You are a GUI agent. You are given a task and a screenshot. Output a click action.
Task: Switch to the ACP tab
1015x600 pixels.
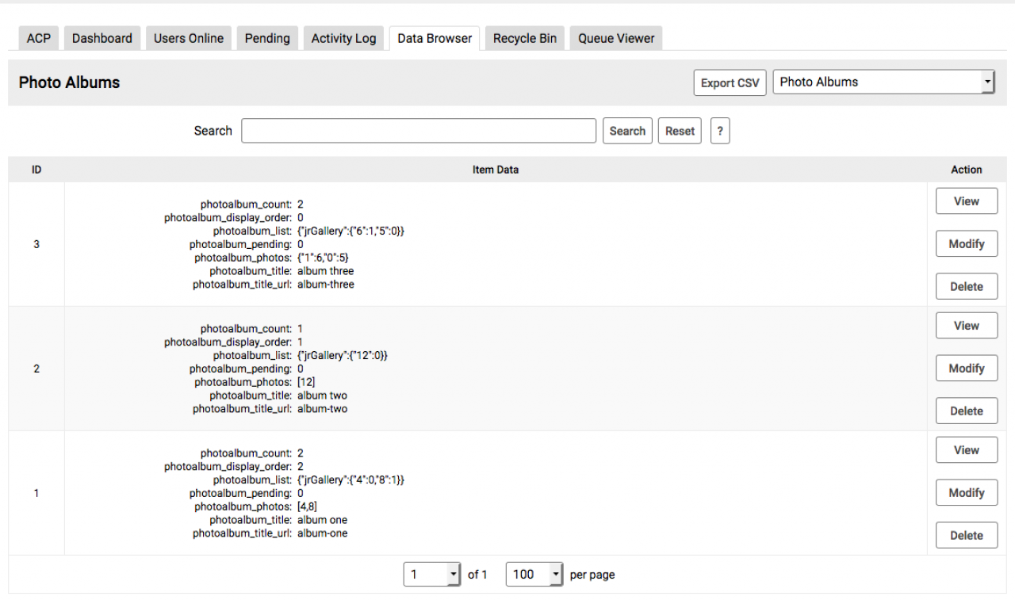pyautogui.click(x=38, y=38)
